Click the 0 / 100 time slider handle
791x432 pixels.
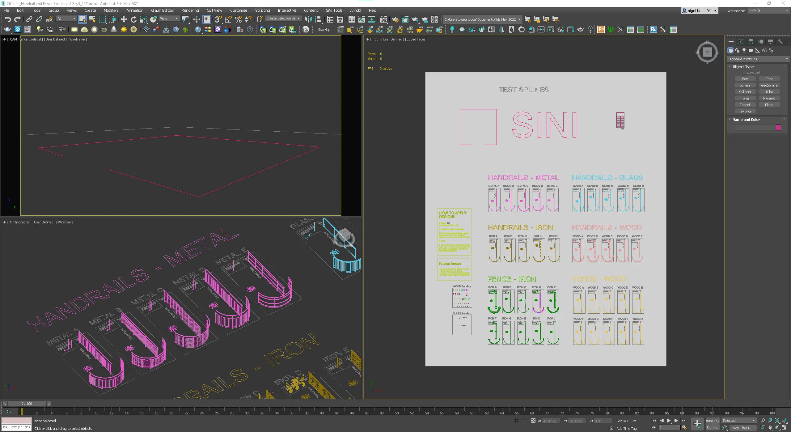point(27,403)
